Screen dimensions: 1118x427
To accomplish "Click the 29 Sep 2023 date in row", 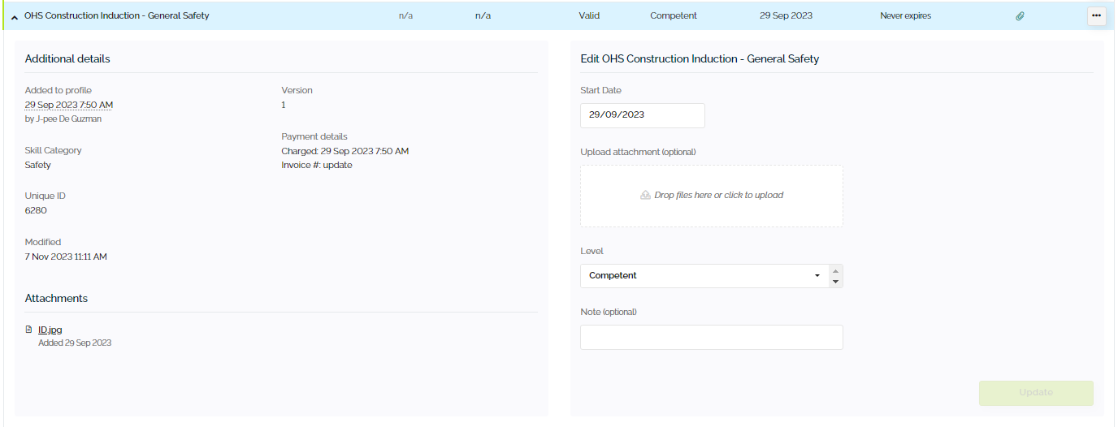I will [x=786, y=15].
